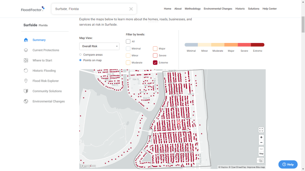Uncheck the Extreme level filter
305x171 pixels.
pos(155,63)
